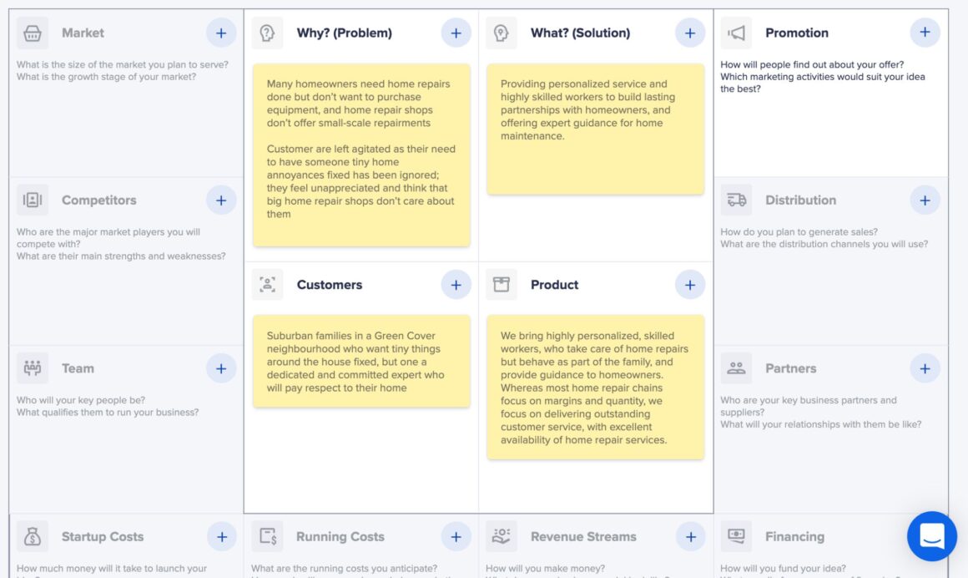Click the What? (Solution) bulb icon
Screen dimensions: 968x578
[x=501, y=33]
